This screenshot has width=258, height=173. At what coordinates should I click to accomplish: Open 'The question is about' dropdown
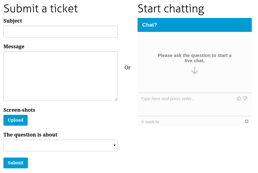coord(61,145)
